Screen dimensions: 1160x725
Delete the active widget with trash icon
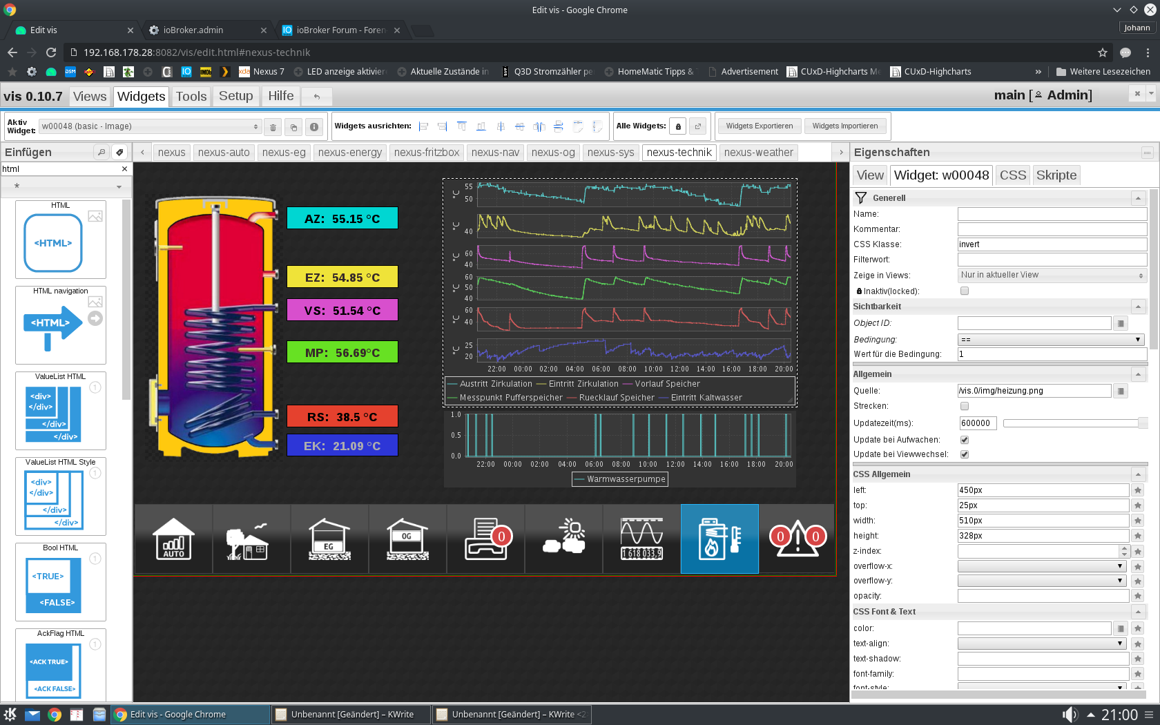[273, 127]
